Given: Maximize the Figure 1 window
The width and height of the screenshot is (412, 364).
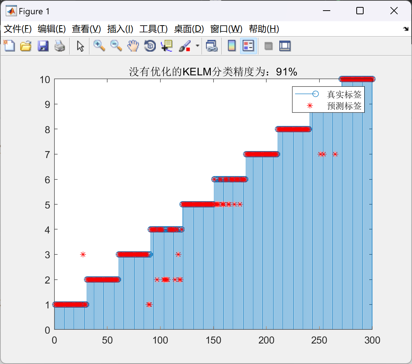Looking at the screenshot, I should click(360, 11).
